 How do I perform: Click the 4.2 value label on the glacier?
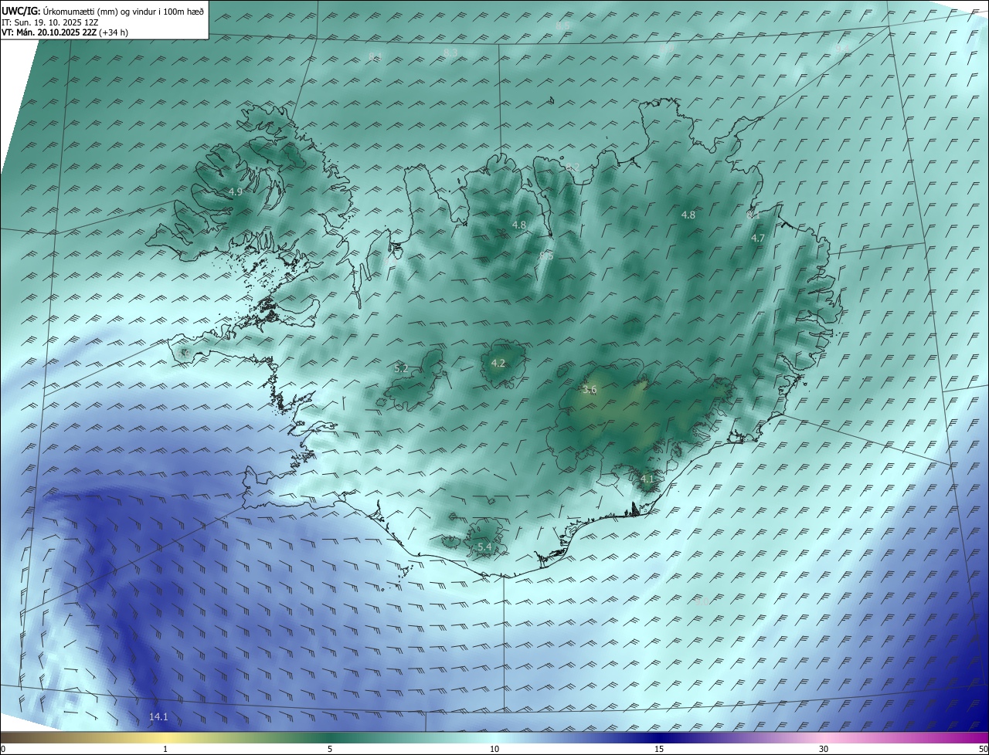498,364
